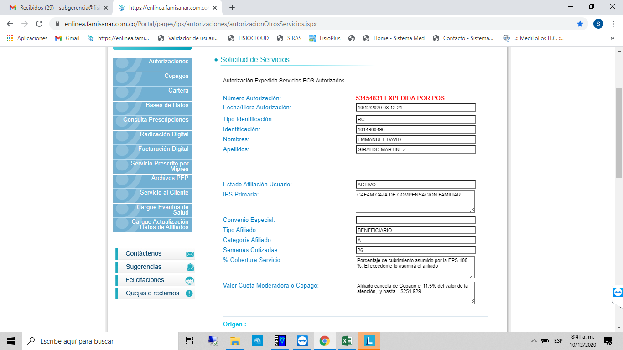The height and width of the screenshot is (350, 623).
Task: Click the Identificación number field
Action: pyautogui.click(x=415, y=129)
